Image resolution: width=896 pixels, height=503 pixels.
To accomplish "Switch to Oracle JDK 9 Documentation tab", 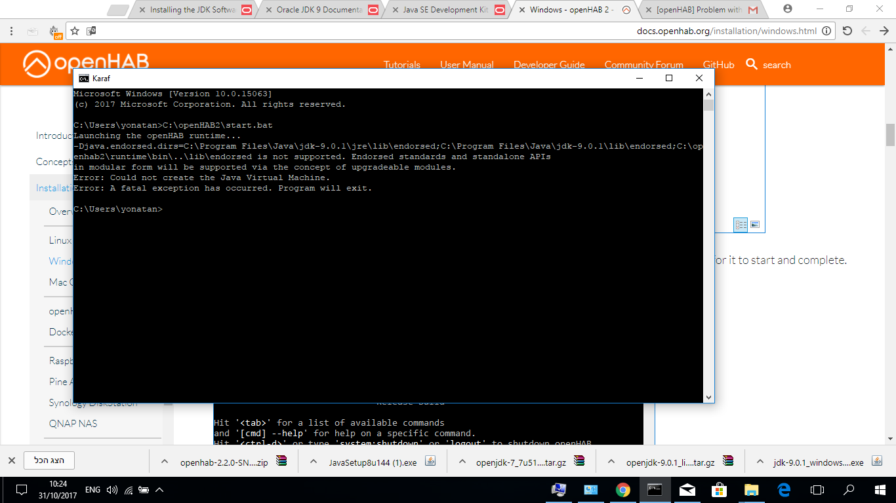I will point(319,10).
